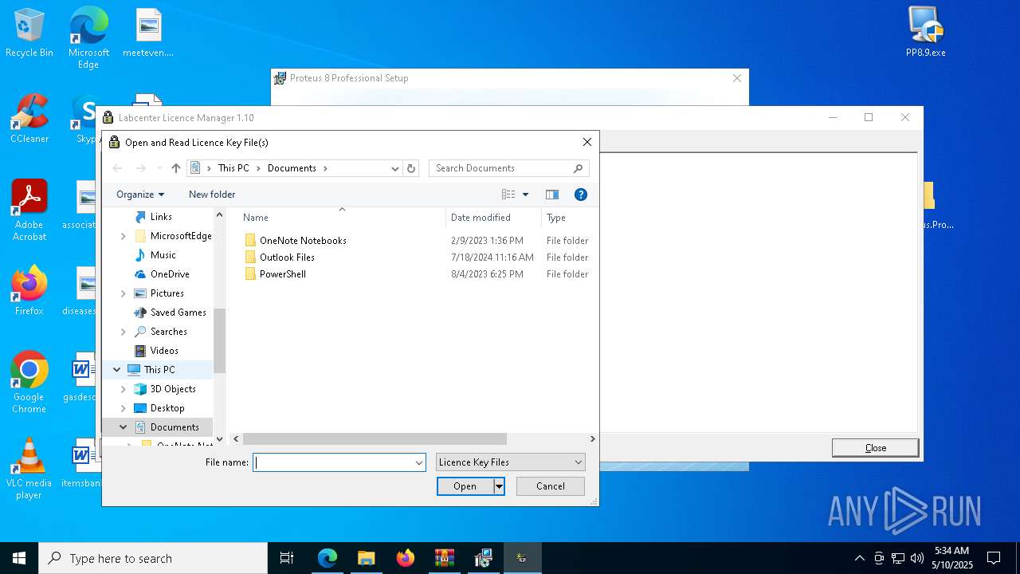Select the PowerShell folder

click(283, 273)
